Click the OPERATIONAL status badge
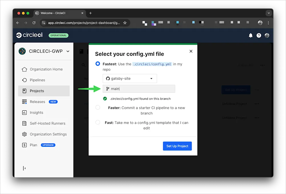The width and height of the screenshot is (286, 194). click(x=58, y=35)
